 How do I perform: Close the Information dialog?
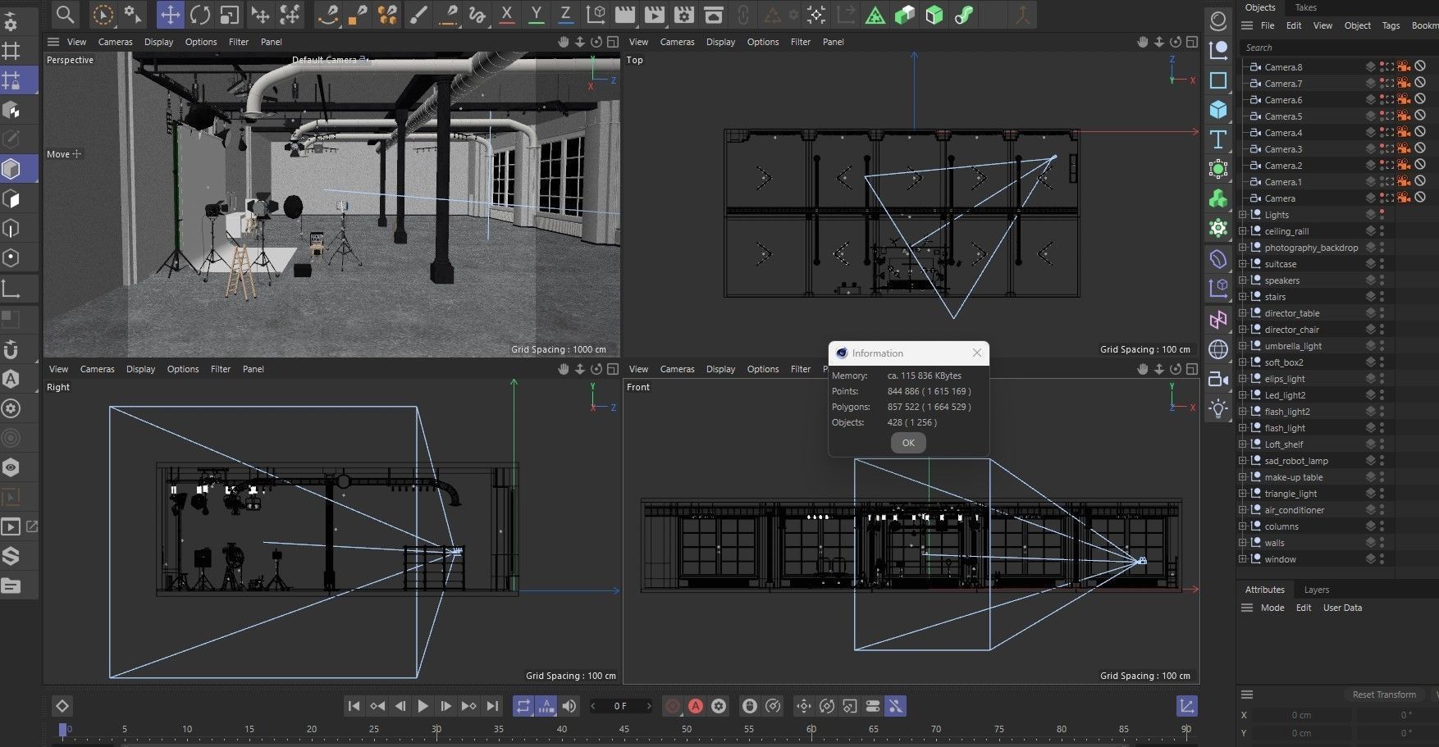pos(976,353)
